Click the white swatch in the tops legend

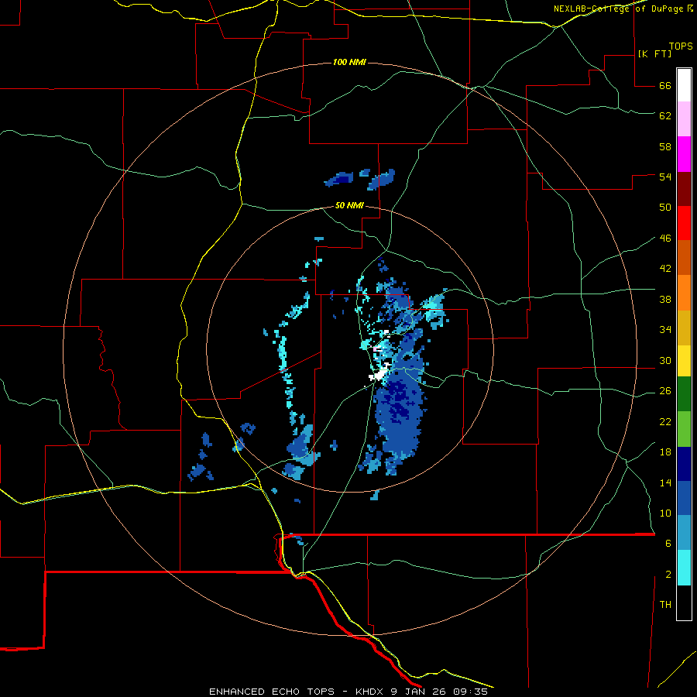(684, 85)
